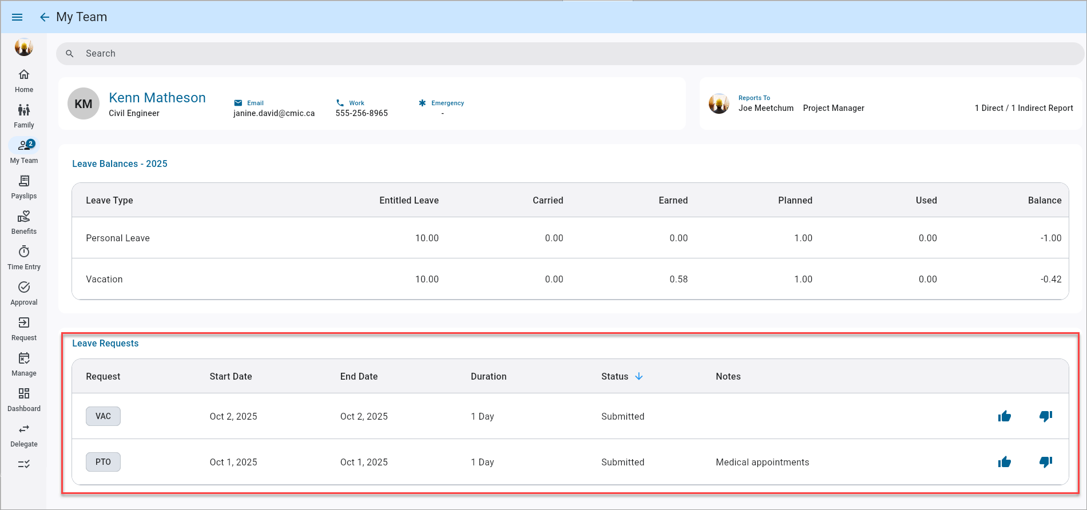Reject the VAC leave request
Viewport: 1087px width, 510px height.
coord(1045,416)
